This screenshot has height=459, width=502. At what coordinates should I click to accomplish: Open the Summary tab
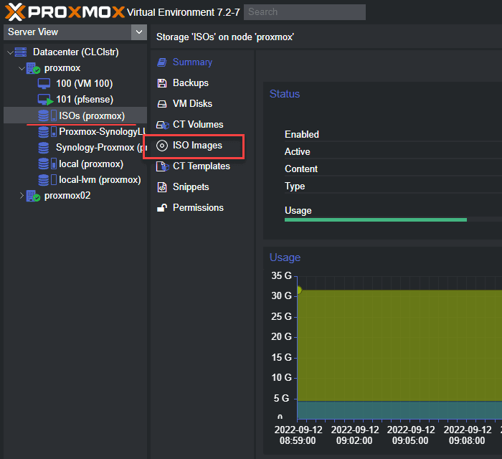192,62
